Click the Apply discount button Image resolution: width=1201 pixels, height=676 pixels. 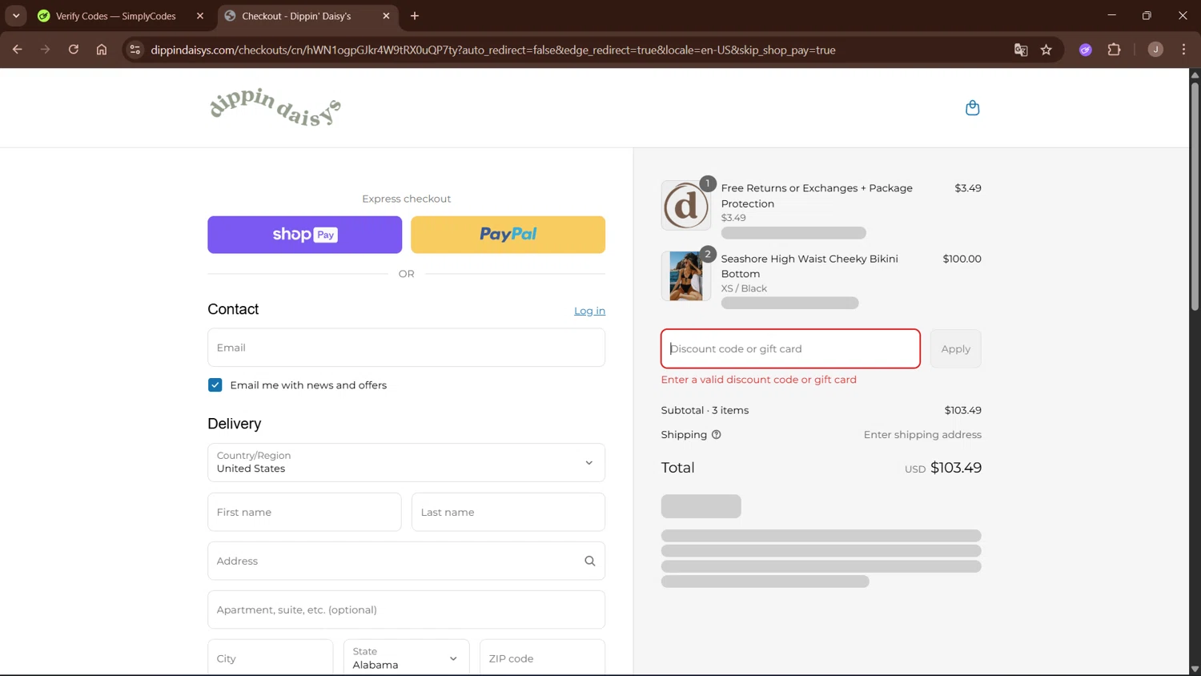tap(955, 349)
